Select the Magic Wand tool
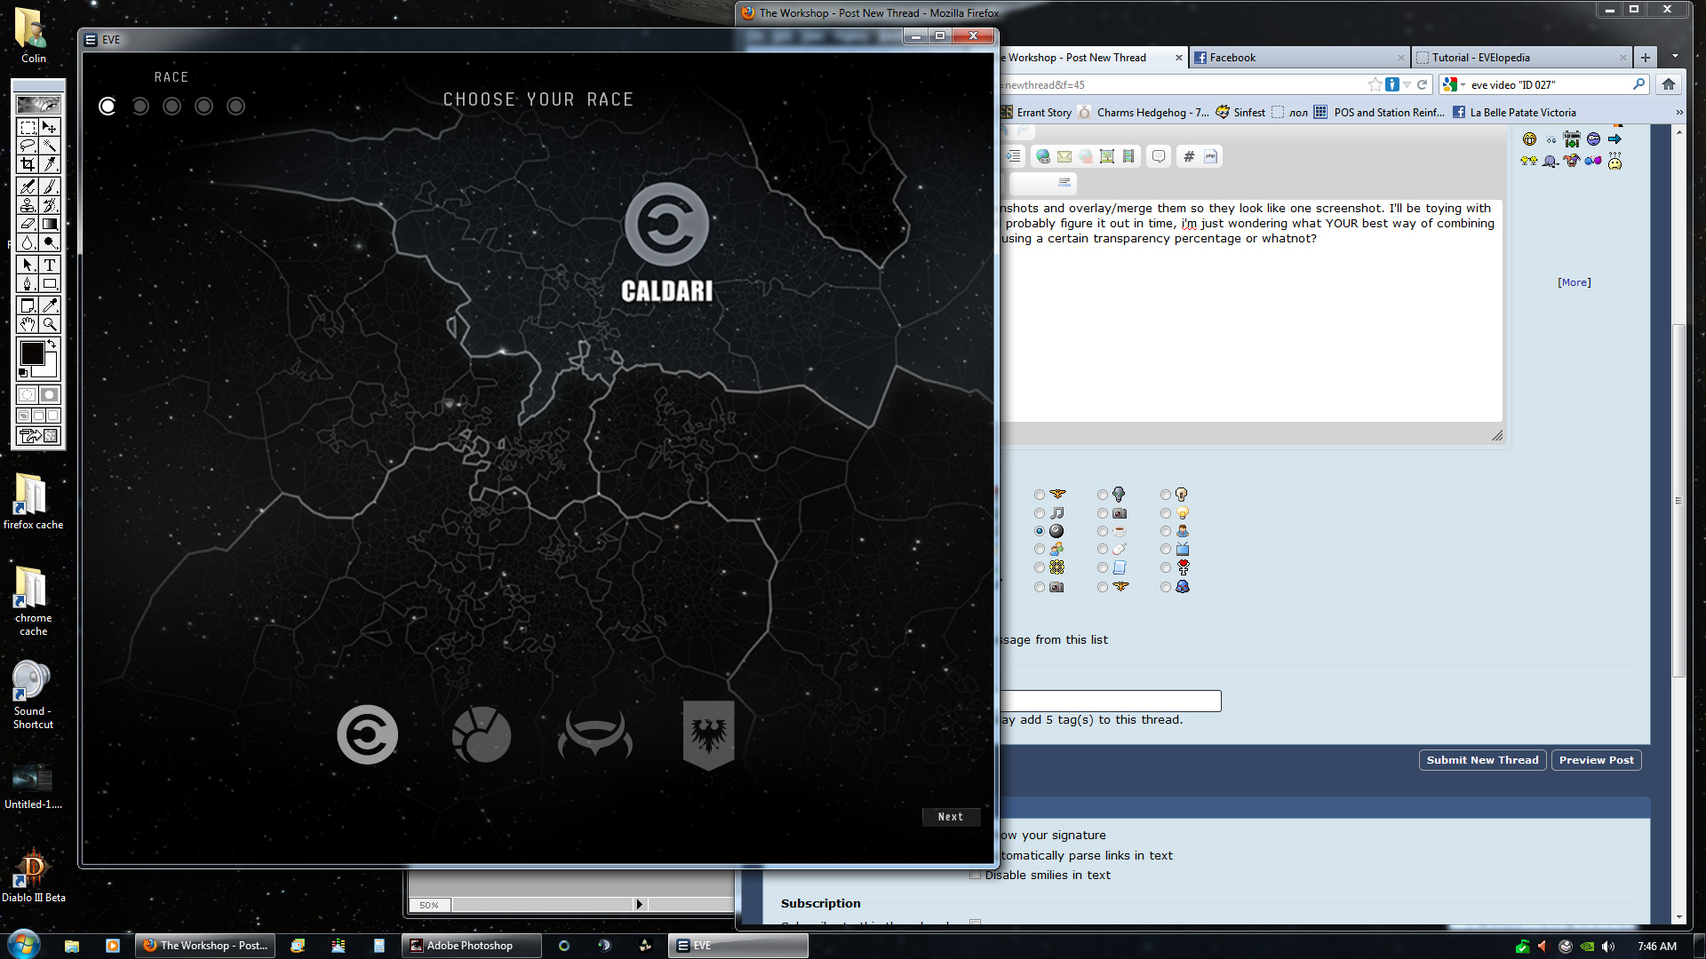 point(50,146)
